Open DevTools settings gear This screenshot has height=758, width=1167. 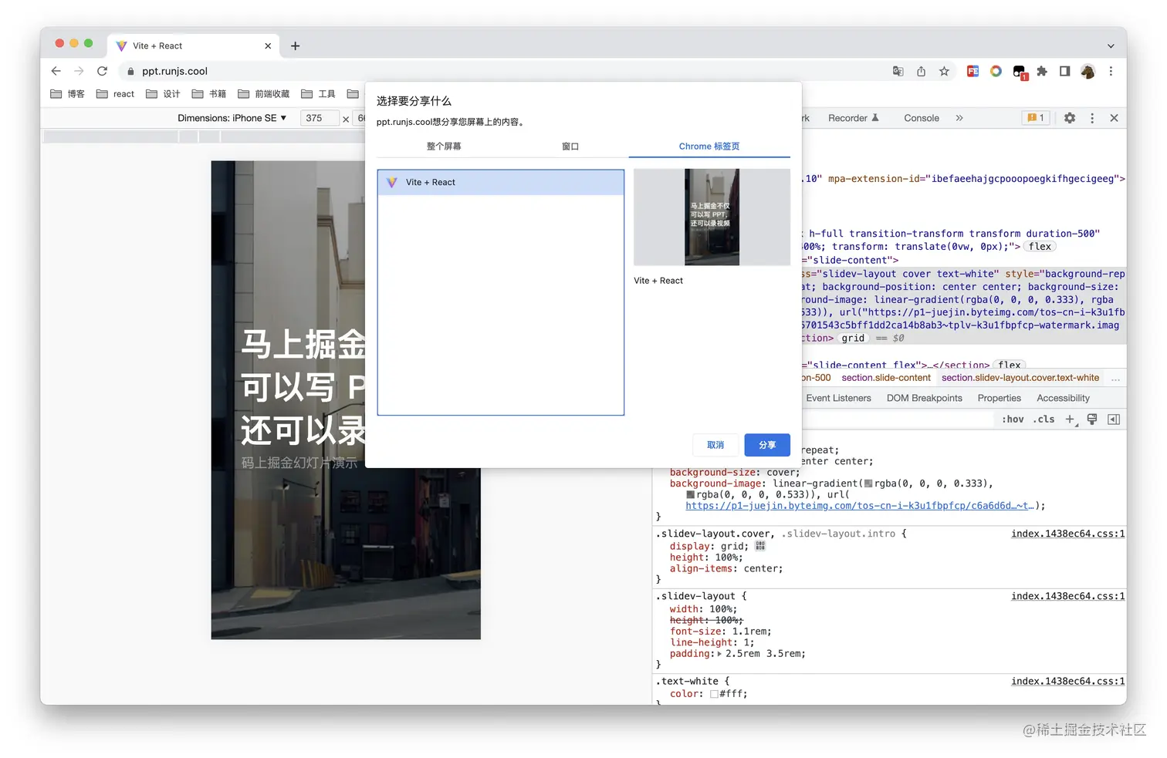coord(1070,118)
